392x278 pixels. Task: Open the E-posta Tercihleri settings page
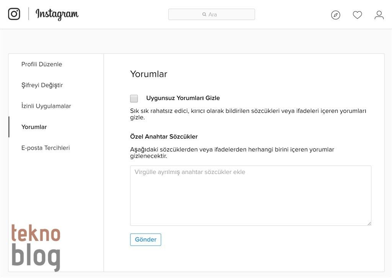tap(46, 147)
